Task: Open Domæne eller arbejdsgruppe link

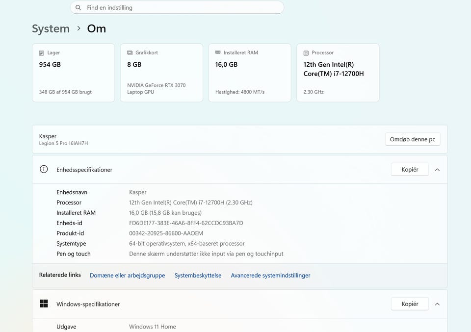Action: (128, 276)
